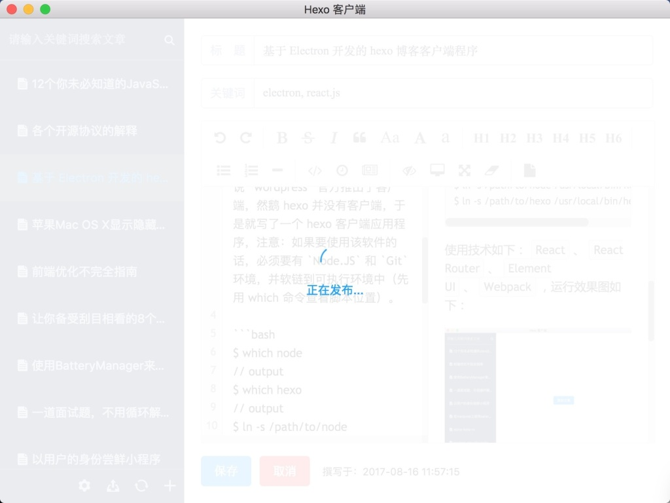670x503 pixels.
Task: Click the undo arrow in the editor toolbar
Action: [220, 138]
